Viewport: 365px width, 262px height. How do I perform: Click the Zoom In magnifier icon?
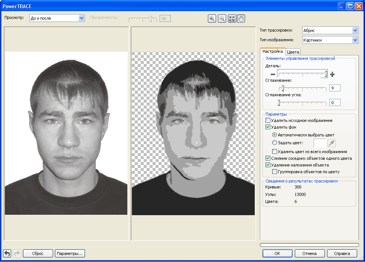[212, 19]
